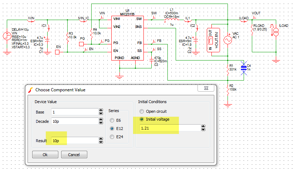The width and height of the screenshot is (293, 169).
Task: Click the Decade value input field
Action: [x=75, y=121]
